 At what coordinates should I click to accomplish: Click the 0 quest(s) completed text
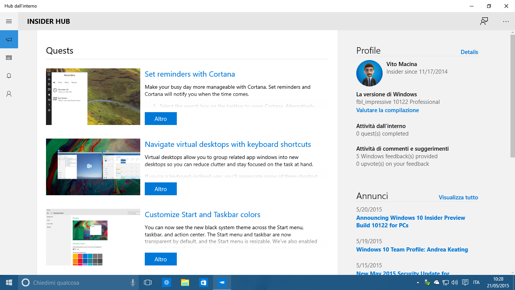pos(382,134)
